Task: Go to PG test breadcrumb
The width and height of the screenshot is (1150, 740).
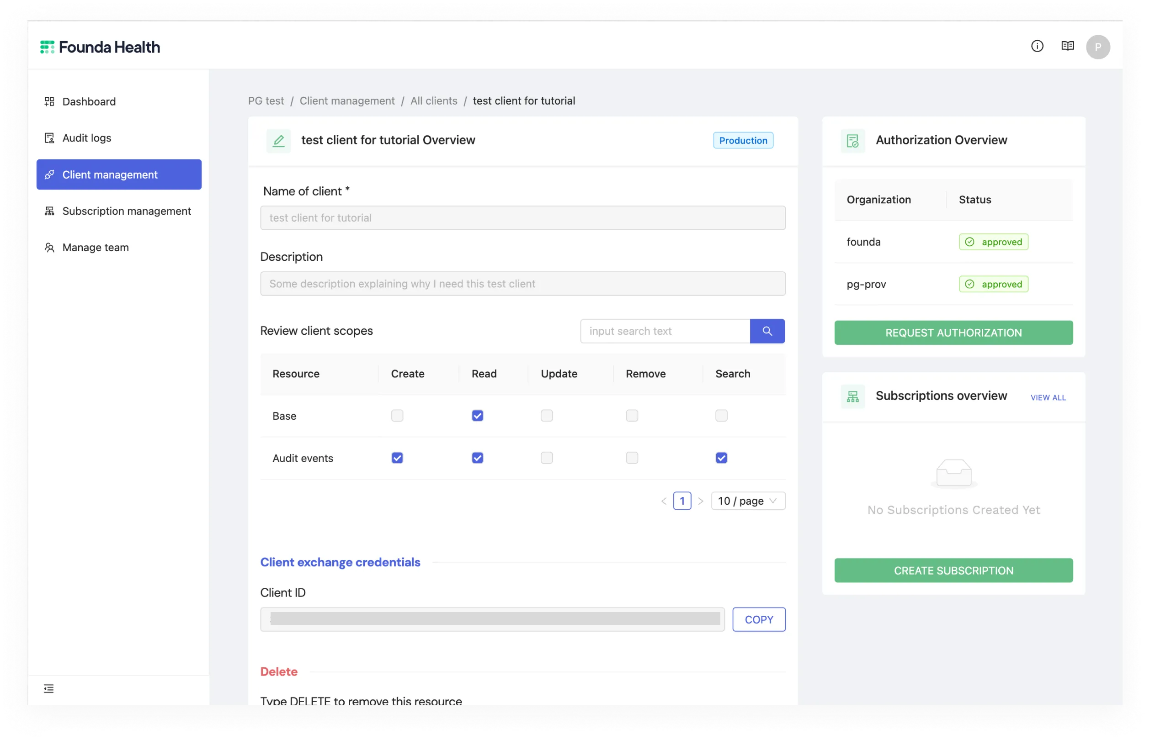Action: 266,101
